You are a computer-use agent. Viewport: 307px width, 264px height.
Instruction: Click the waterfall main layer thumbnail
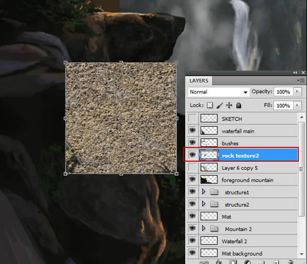coord(209,130)
